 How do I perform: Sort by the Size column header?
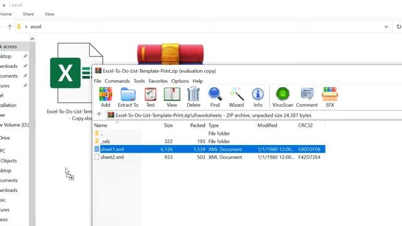coord(168,126)
